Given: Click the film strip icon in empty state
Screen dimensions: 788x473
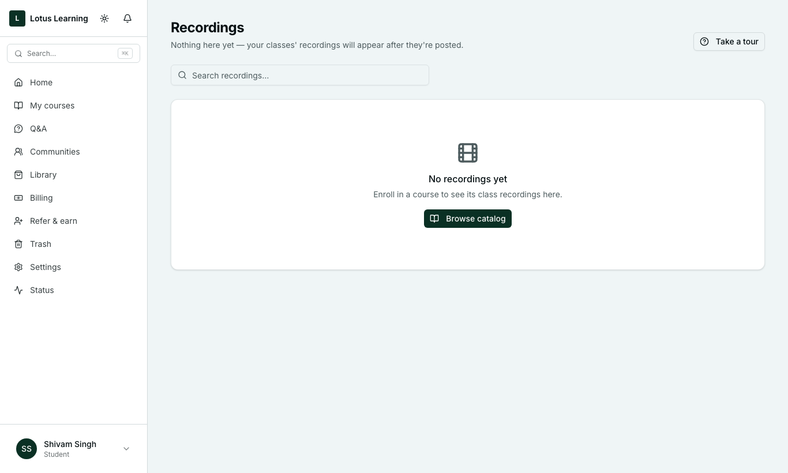Looking at the screenshot, I should [x=468, y=153].
